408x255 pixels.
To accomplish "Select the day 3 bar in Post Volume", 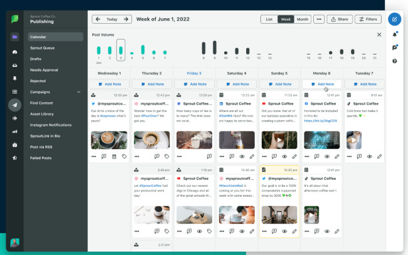I will [x=121, y=50].
